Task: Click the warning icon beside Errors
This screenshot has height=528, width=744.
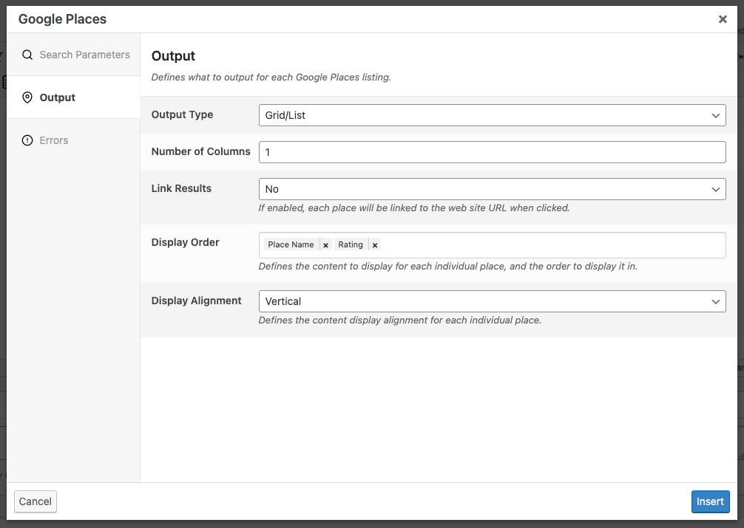Action: pyautogui.click(x=27, y=140)
